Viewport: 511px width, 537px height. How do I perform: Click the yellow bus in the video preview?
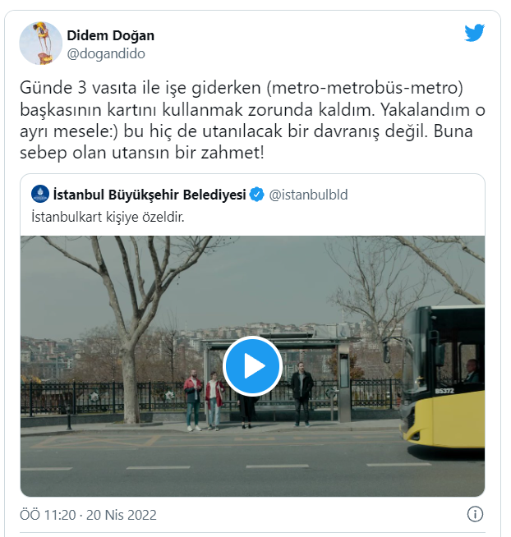(x=443, y=377)
